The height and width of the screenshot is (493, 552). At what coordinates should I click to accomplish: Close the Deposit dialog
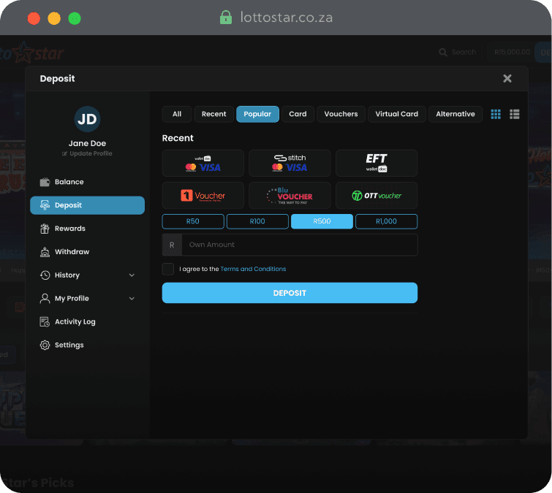pos(507,79)
